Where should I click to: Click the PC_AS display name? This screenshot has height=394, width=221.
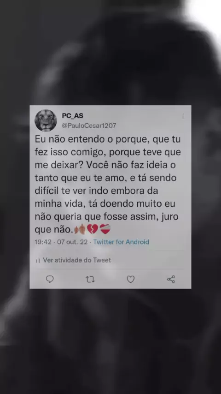[x=72, y=116]
